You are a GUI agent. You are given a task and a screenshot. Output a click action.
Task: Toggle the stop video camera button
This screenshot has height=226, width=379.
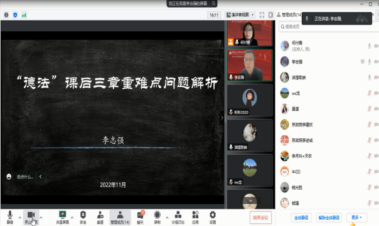tap(31, 217)
